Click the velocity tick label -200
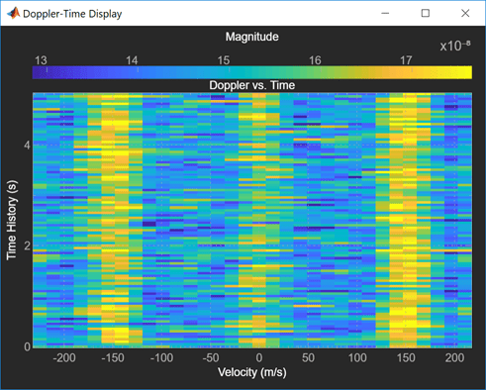The width and height of the screenshot is (486, 390). 64,358
